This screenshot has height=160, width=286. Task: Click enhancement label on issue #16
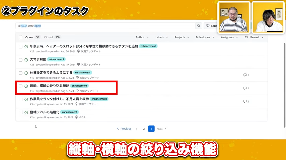coord(79,86)
